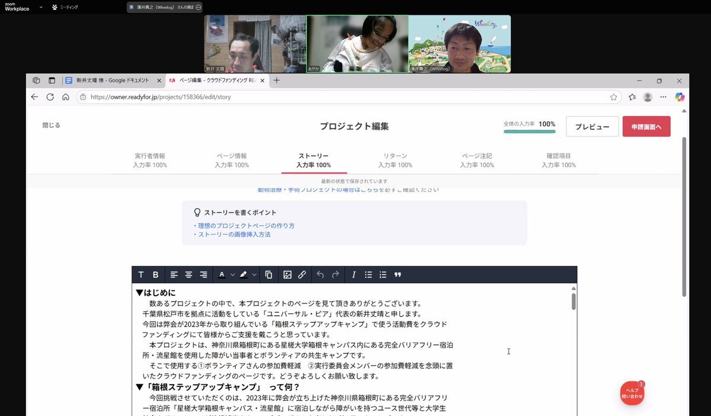Click the ▼「箱根ステップアップキャンプ」 って何？ heading
711x416 pixels.
pyautogui.click(x=218, y=387)
